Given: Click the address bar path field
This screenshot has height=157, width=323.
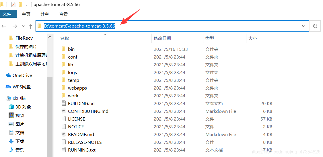Looking at the screenshot, I should (172, 26).
